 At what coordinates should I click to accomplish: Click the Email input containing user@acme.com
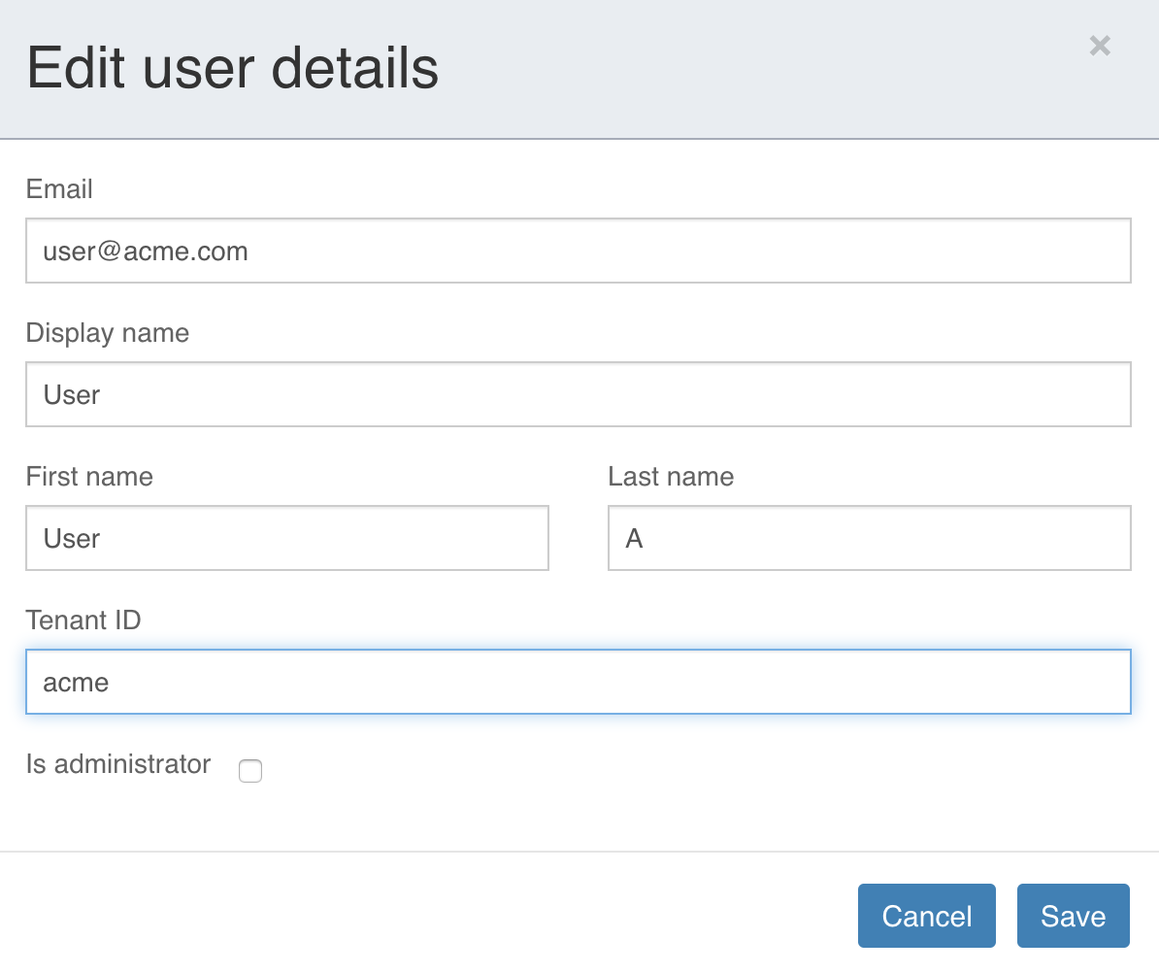578,251
